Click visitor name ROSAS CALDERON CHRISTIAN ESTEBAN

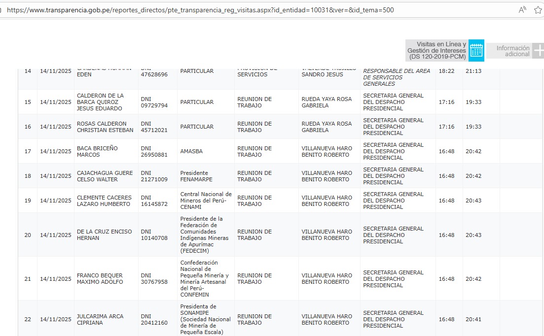[x=105, y=127]
